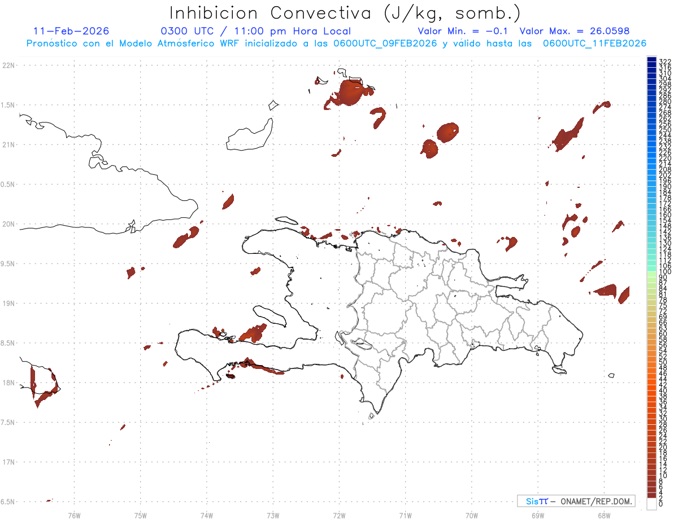The width and height of the screenshot is (678, 523).
Task: Click the '60' value on the color scale
Action: pyautogui.click(x=663, y=333)
